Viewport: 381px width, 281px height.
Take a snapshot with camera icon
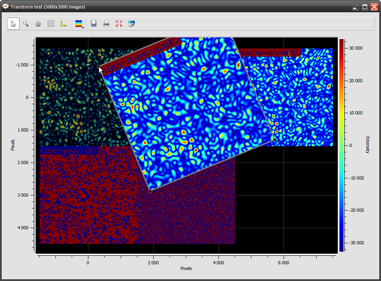pos(132,24)
